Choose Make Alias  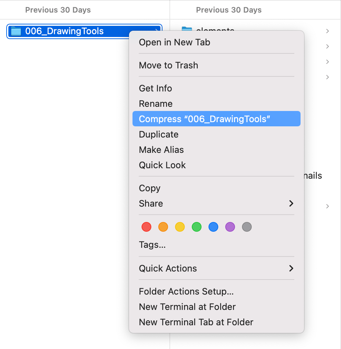coord(216,150)
